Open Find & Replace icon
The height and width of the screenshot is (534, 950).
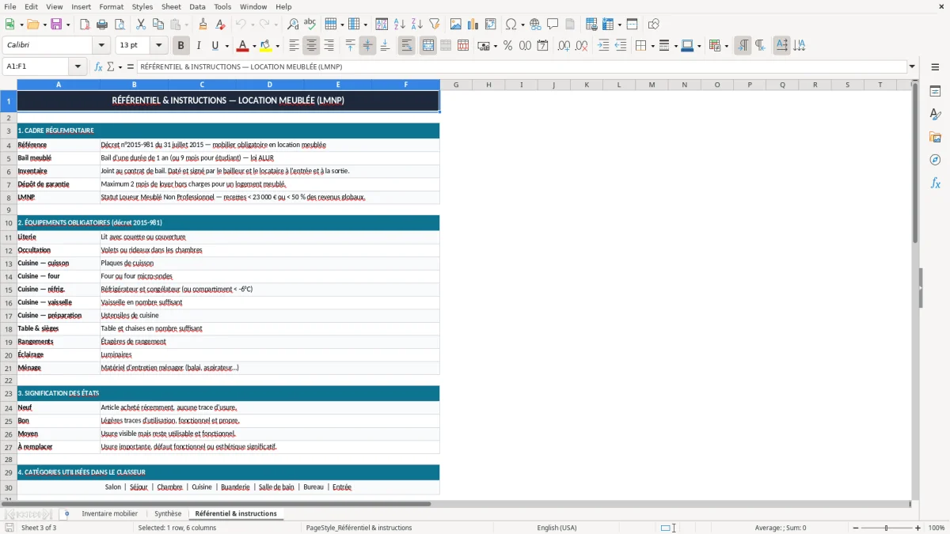point(293,25)
